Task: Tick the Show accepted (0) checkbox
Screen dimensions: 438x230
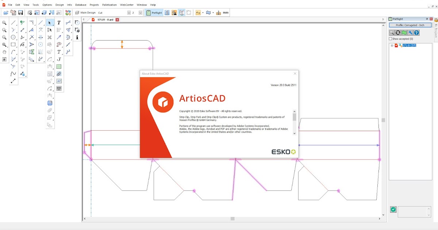Action: click(391, 39)
